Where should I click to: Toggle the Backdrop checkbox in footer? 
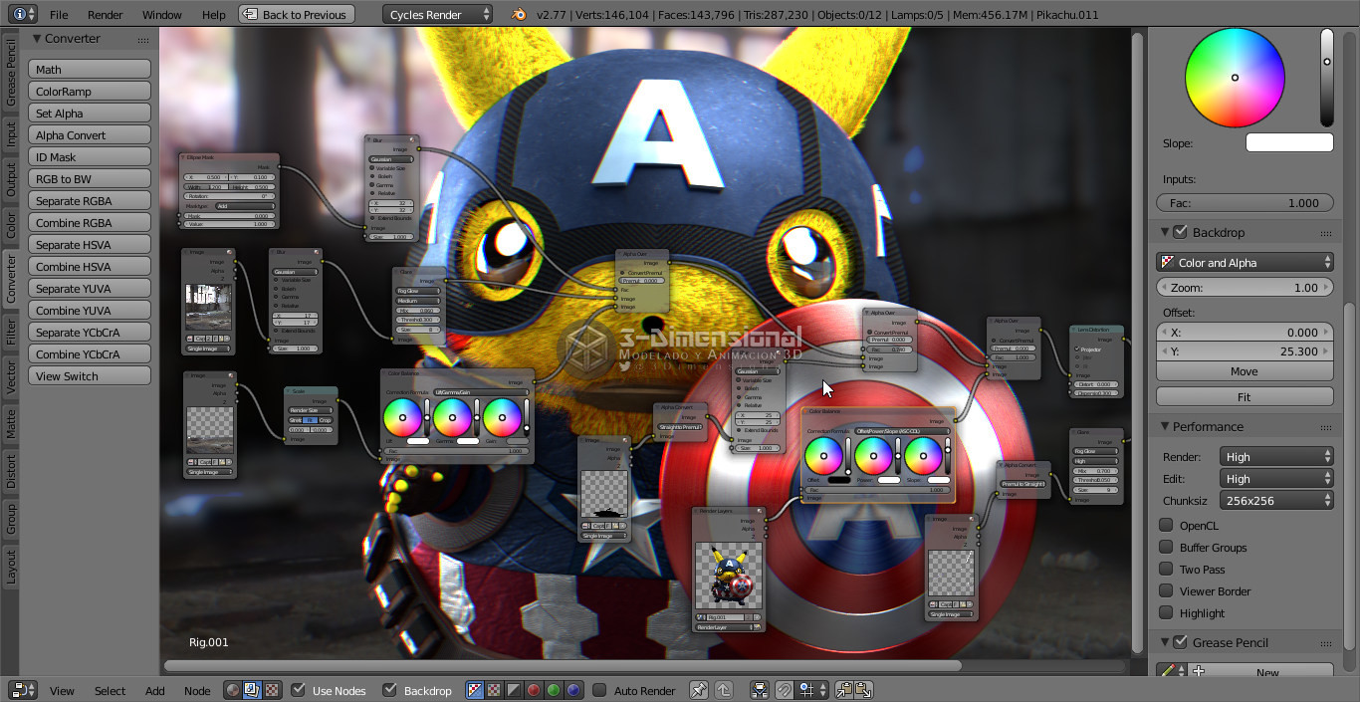click(x=389, y=690)
